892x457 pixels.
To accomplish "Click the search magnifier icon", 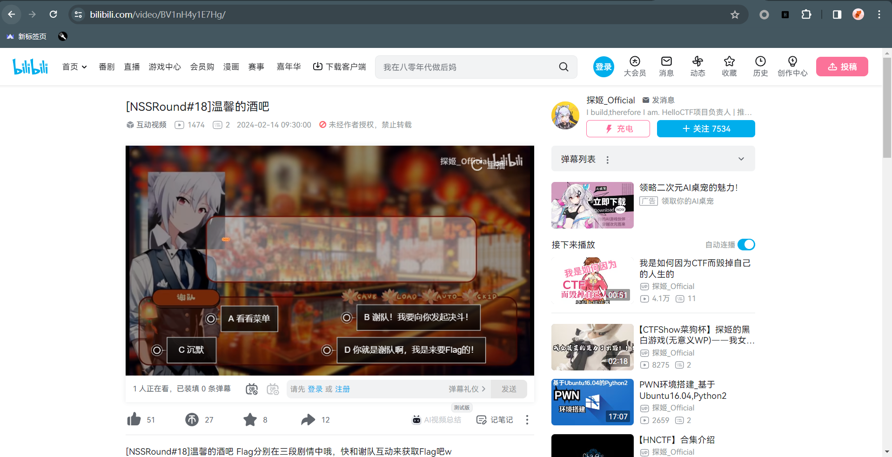I will (563, 67).
